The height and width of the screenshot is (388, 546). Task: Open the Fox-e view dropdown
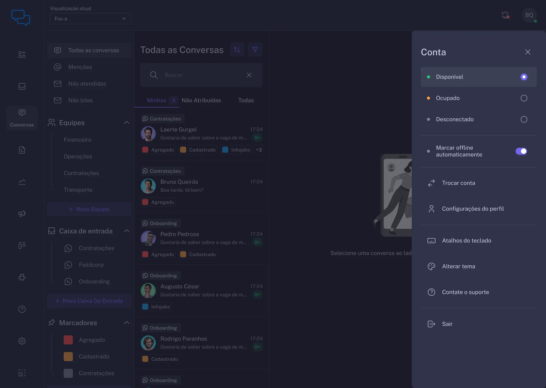click(x=90, y=19)
